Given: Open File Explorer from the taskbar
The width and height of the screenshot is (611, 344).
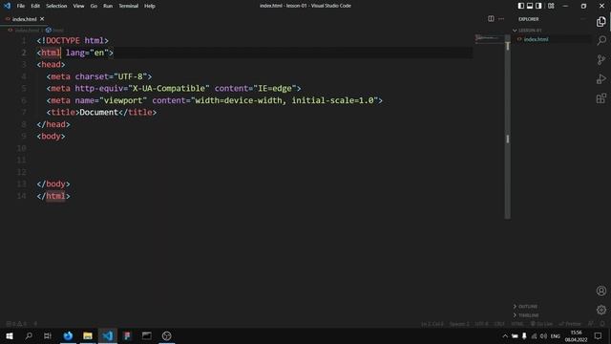Looking at the screenshot, I should coord(88,335).
